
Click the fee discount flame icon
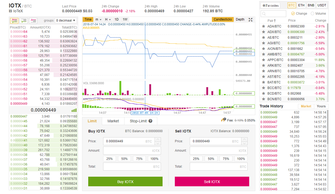click(223, 120)
